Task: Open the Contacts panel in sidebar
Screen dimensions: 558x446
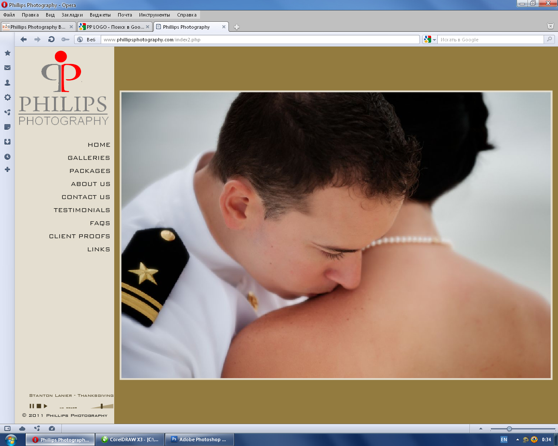Action: (7, 83)
